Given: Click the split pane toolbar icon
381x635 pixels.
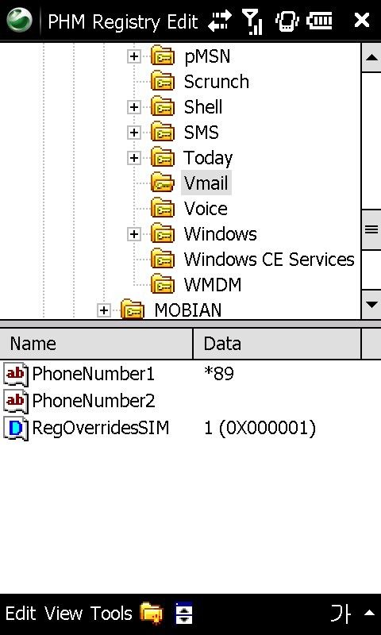Looking at the screenshot, I should tap(183, 613).
